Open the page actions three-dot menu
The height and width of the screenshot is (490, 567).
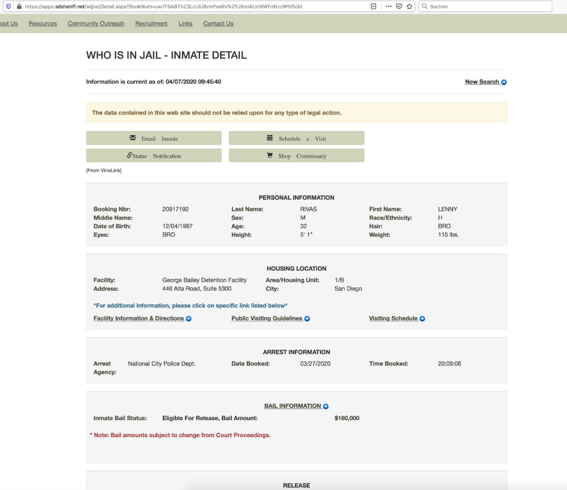coord(388,6)
